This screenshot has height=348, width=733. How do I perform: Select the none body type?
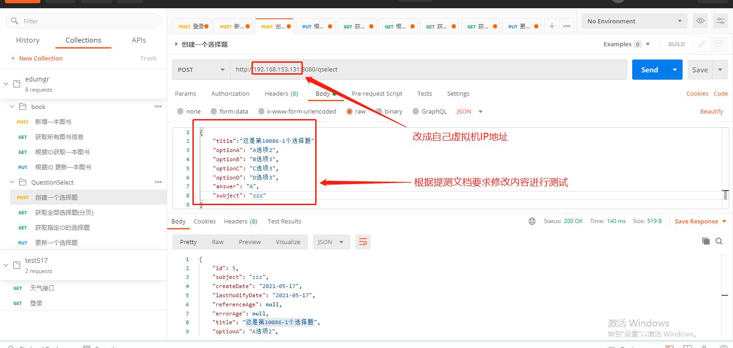coord(180,111)
